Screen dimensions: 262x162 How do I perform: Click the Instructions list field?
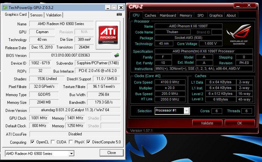(x=204, y=68)
